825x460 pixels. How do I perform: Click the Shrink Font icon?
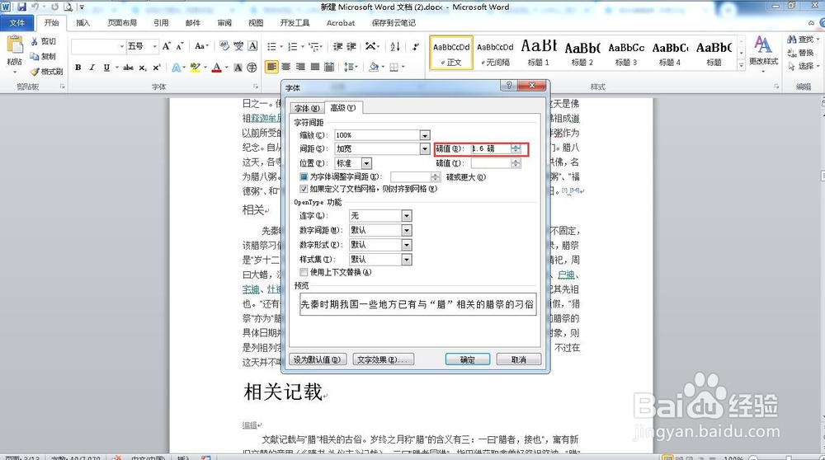pyautogui.click(x=180, y=46)
